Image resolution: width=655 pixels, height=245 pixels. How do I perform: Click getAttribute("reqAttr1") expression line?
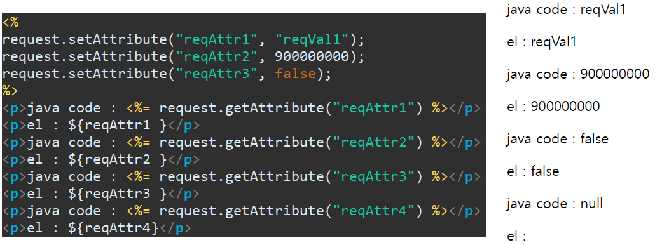tap(242, 109)
